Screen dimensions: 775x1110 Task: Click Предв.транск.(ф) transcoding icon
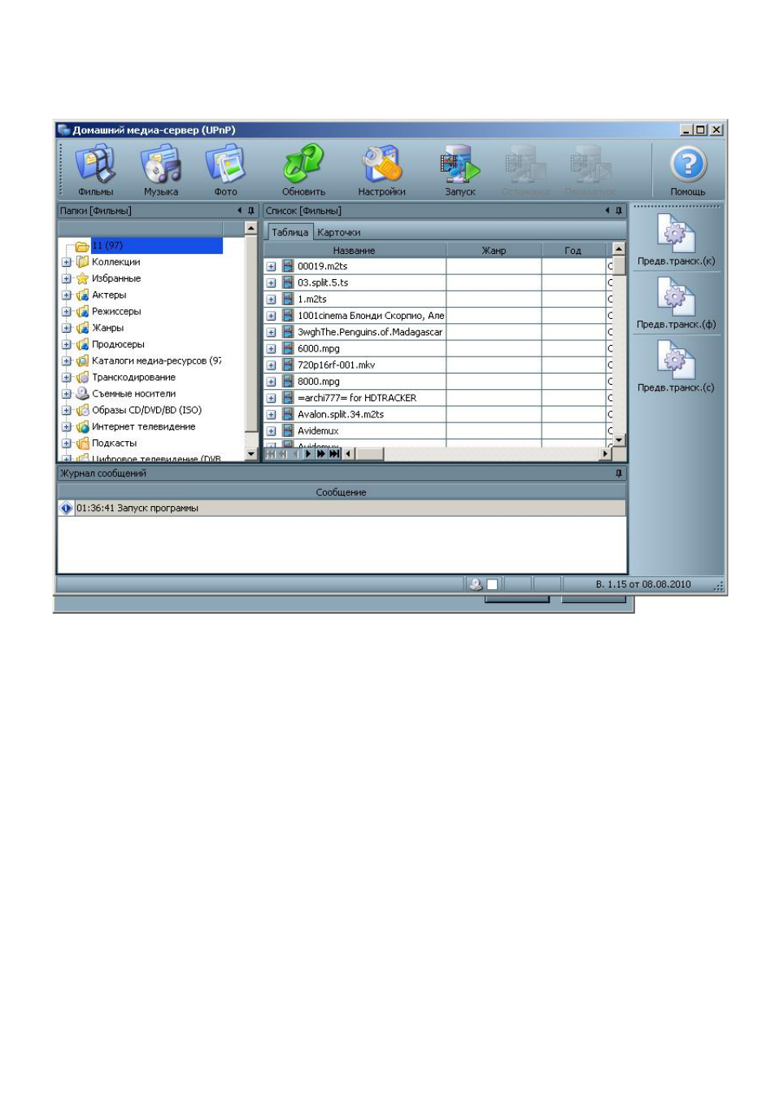pyautogui.click(x=676, y=298)
